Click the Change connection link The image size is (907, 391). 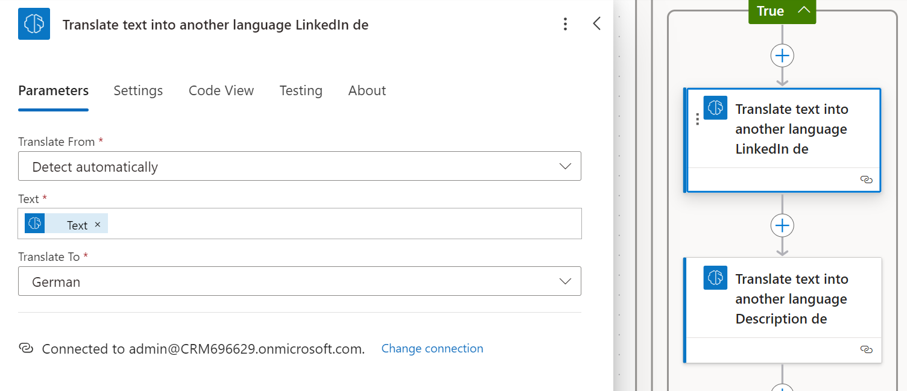pyautogui.click(x=432, y=348)
